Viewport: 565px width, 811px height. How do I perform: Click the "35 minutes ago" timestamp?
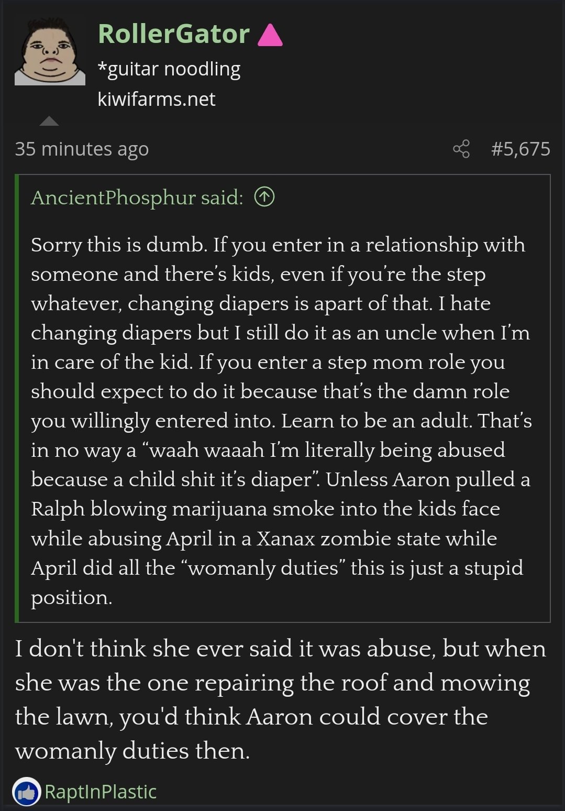(x=82, y=149)
